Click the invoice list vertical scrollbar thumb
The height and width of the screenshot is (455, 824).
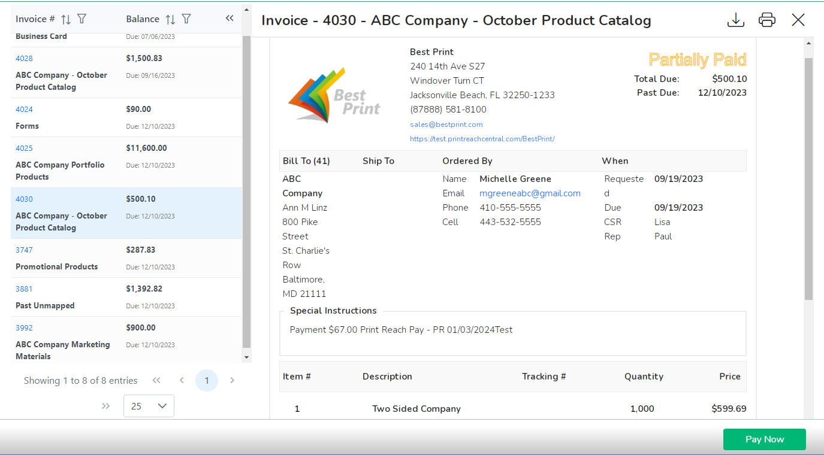(246, 192)
